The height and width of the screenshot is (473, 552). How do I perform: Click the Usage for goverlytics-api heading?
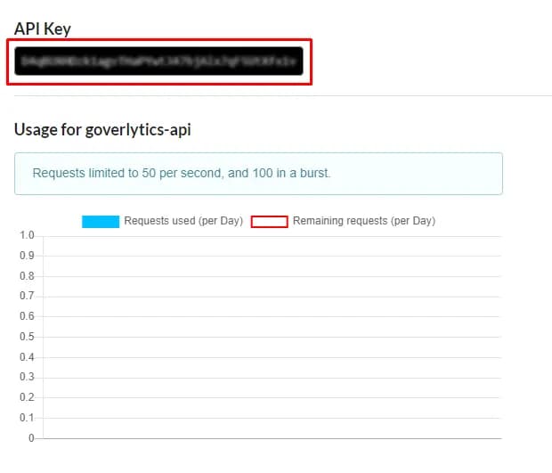(x=102, y=129)
